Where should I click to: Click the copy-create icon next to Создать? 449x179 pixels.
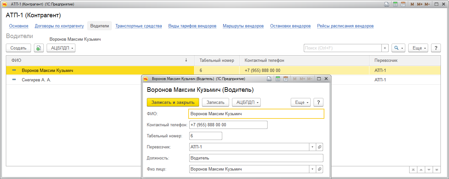(39, 48)
